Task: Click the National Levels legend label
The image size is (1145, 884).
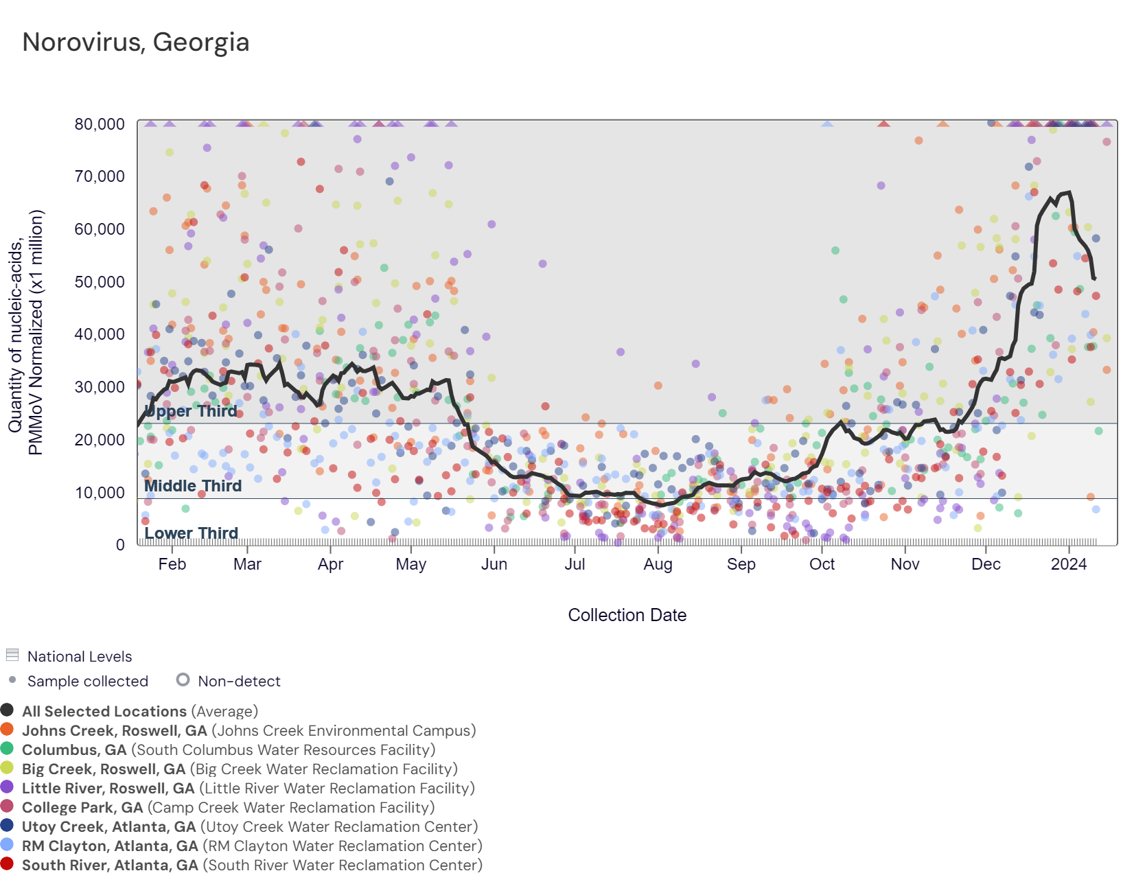Action: pos(80,656)
